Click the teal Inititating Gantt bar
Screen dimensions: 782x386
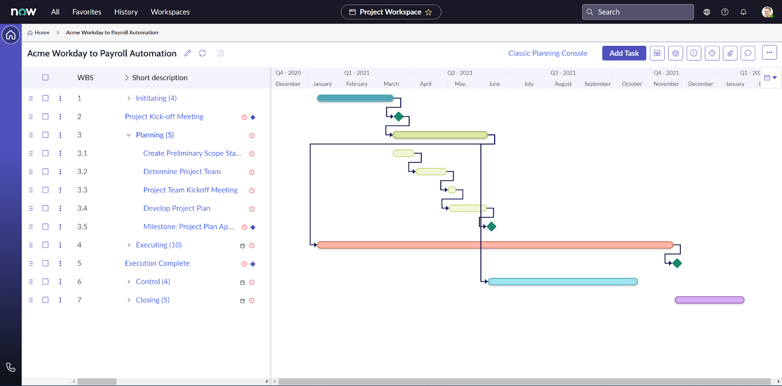point(355,98)
